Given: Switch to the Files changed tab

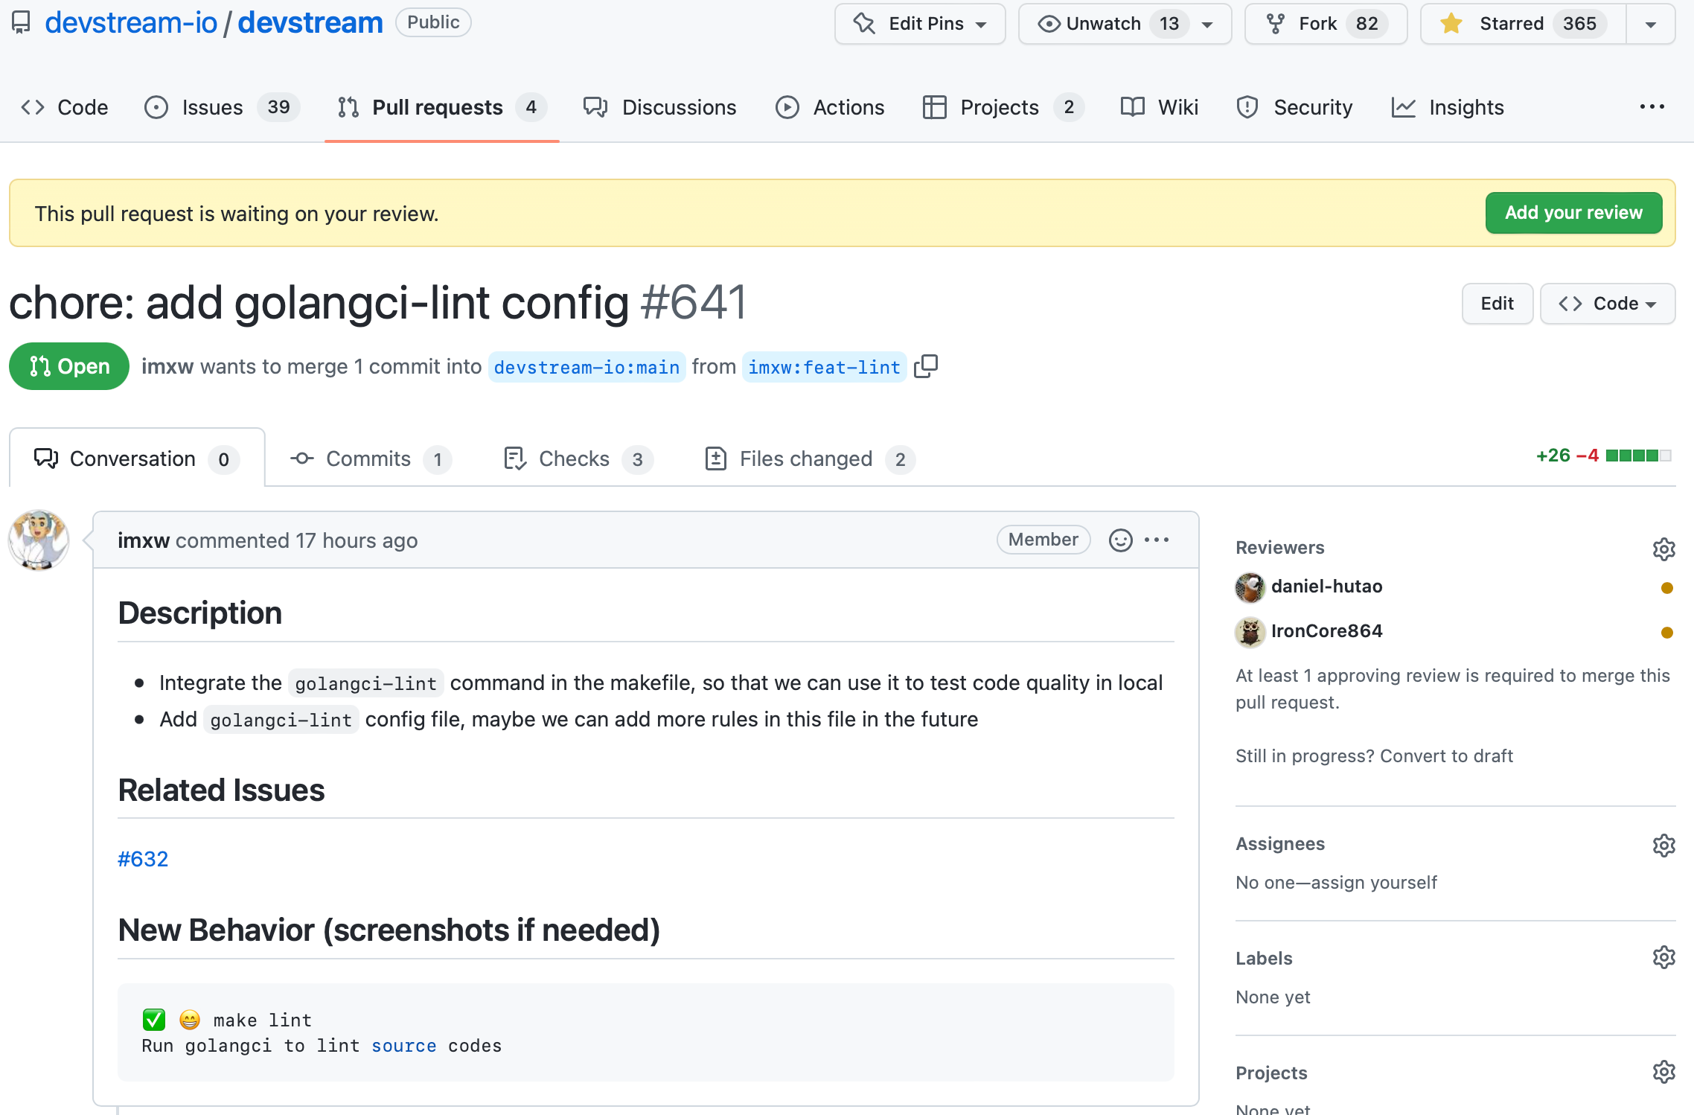Looking at the screenshot, I should 805,459.
